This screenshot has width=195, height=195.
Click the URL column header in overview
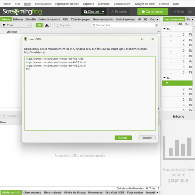pyautogui.click(x=180, y=24)
